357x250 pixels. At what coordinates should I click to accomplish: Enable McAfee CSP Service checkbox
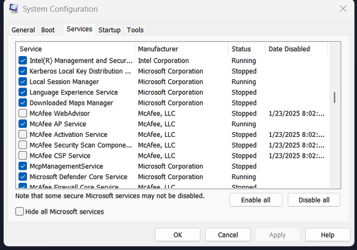point(23,155)
